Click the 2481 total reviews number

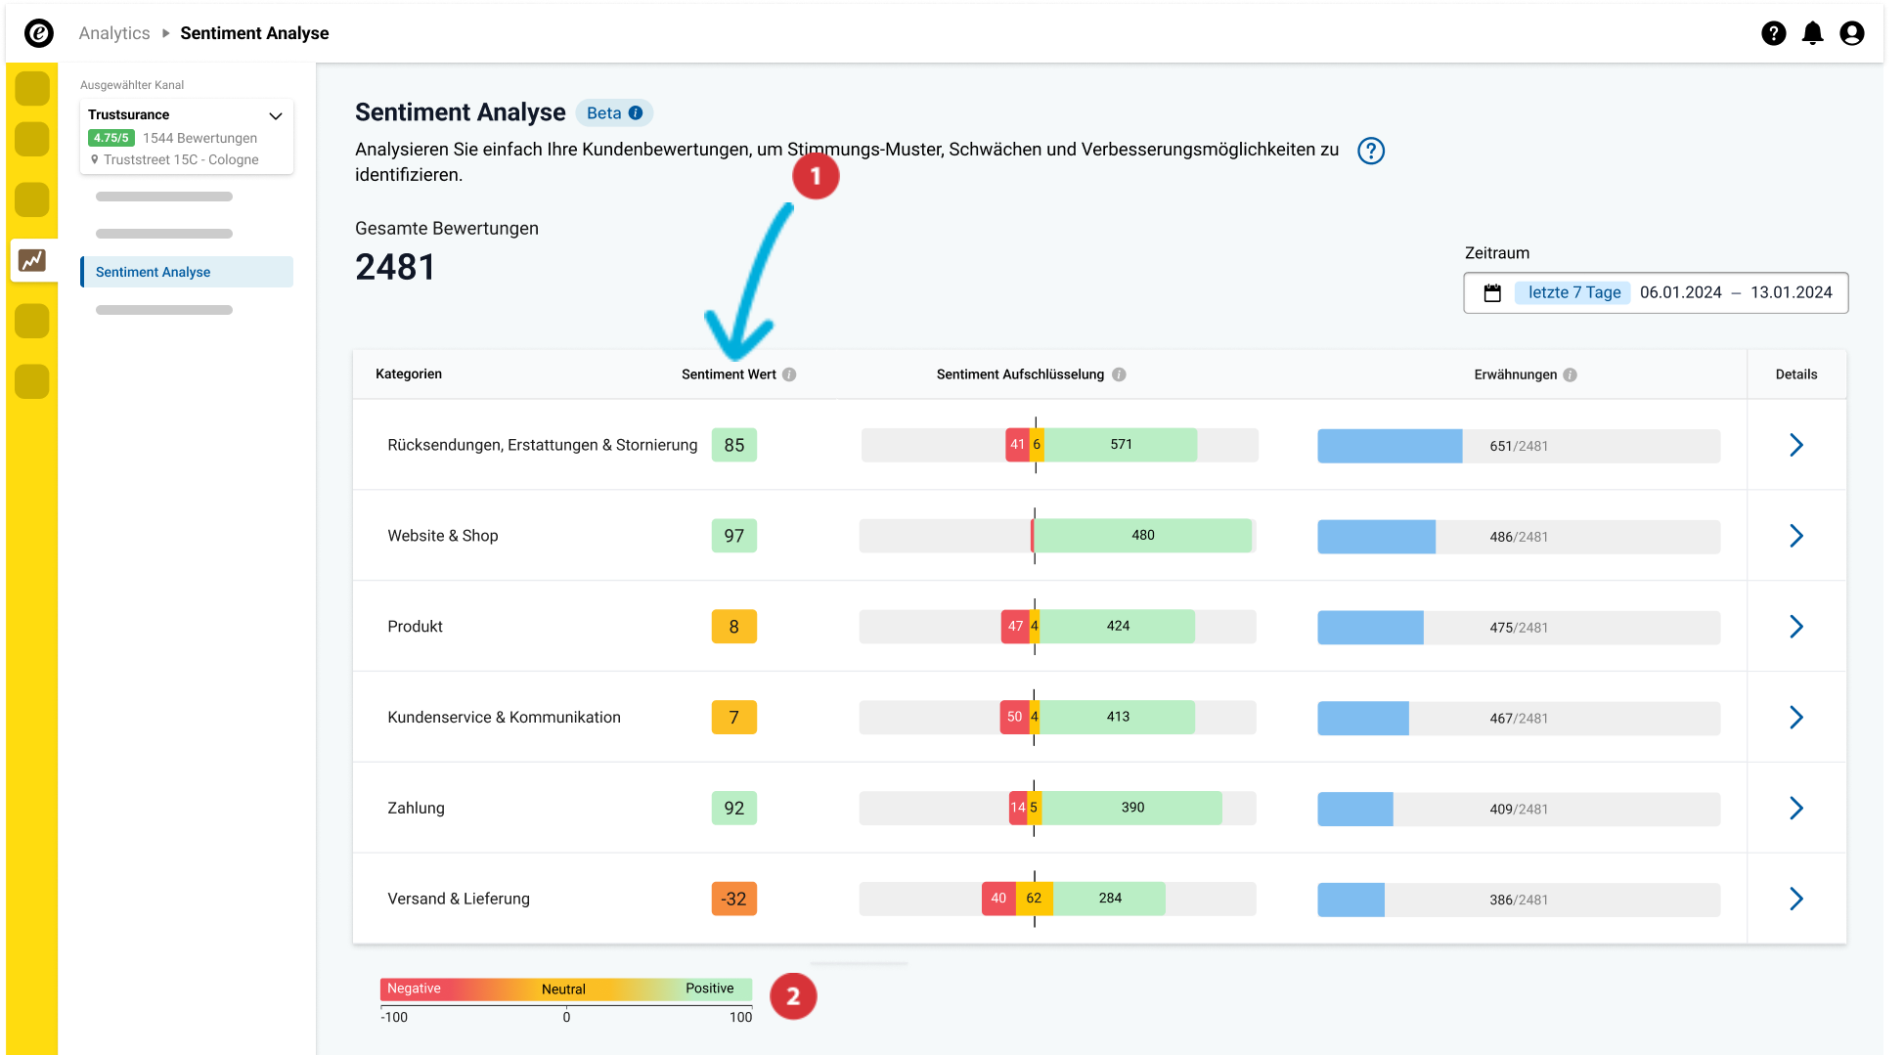click(x=395, y=267)
